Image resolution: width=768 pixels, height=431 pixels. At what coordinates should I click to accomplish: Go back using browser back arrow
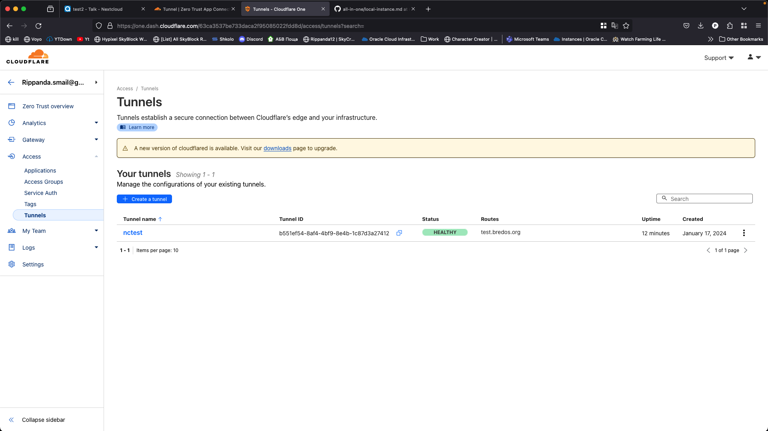coord(10,26)
